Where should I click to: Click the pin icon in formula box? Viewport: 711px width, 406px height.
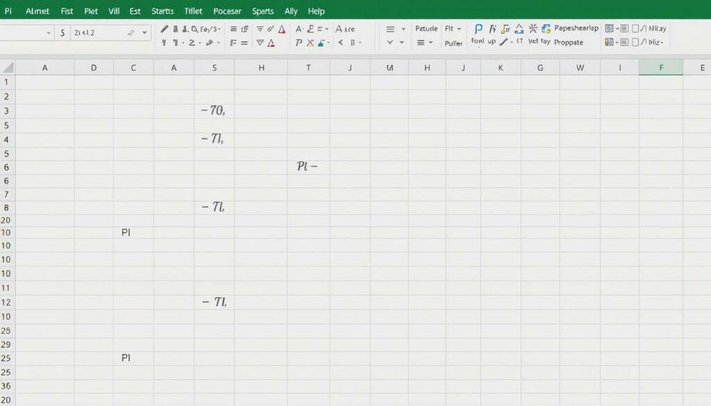point(131,33)
